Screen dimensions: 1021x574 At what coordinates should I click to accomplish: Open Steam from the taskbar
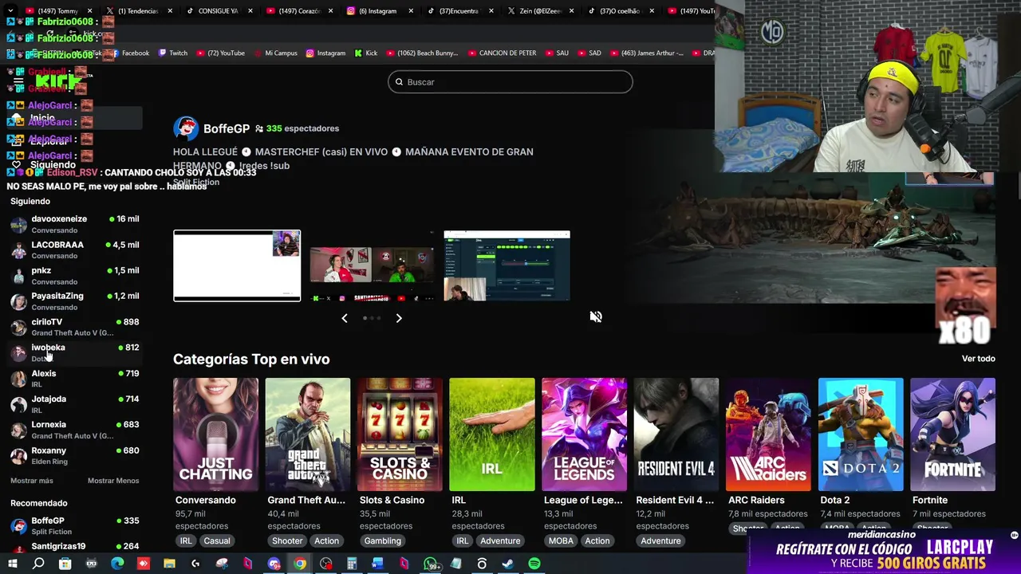(x=508, y=564)
